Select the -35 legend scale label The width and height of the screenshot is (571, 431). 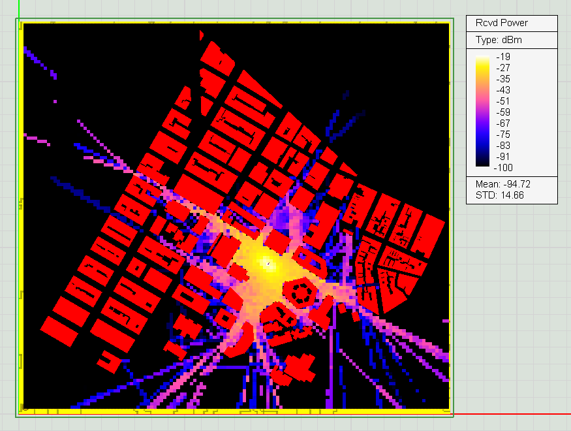click(x=503, y=79)
